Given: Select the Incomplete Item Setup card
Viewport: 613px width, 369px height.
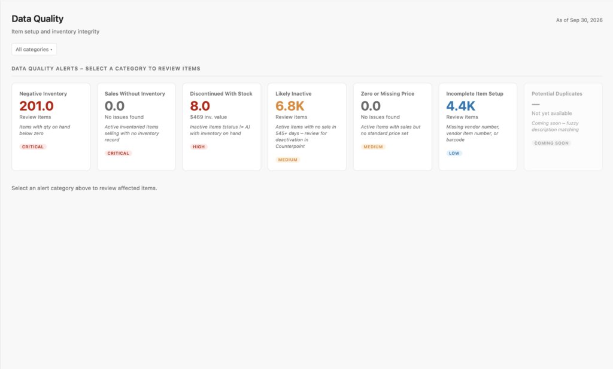Looking at the screenshot, I should coord(478,127).
